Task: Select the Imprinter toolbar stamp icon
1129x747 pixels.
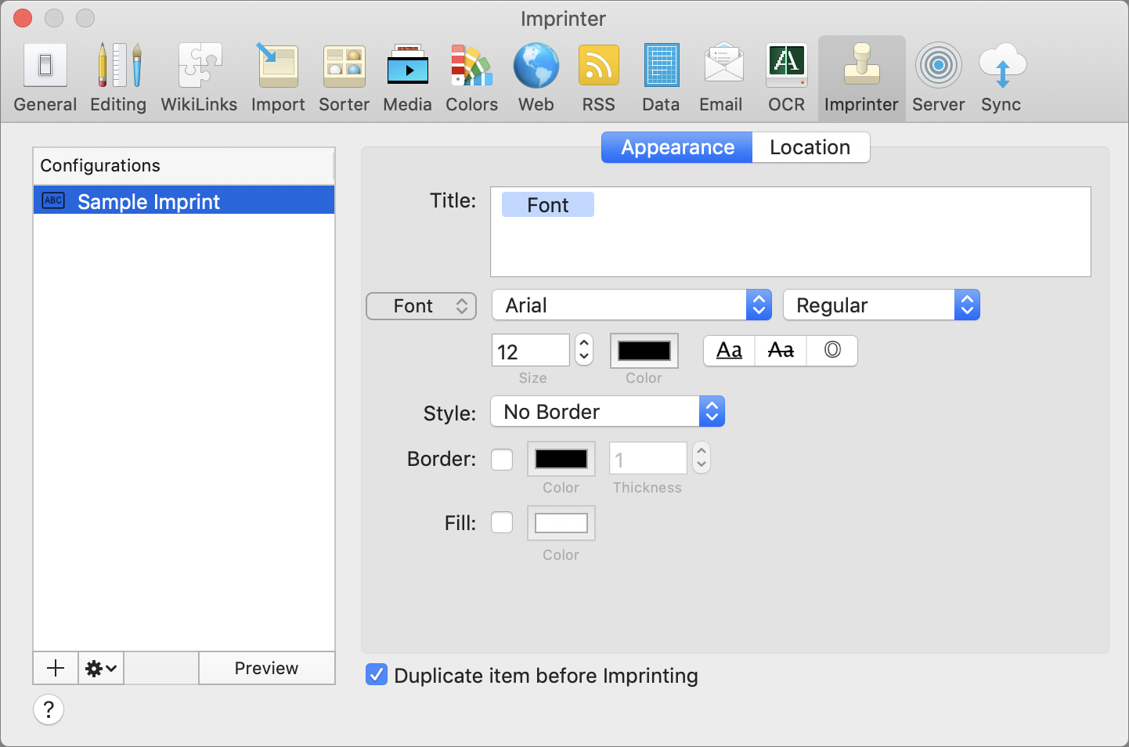Action: coord(861,66)
